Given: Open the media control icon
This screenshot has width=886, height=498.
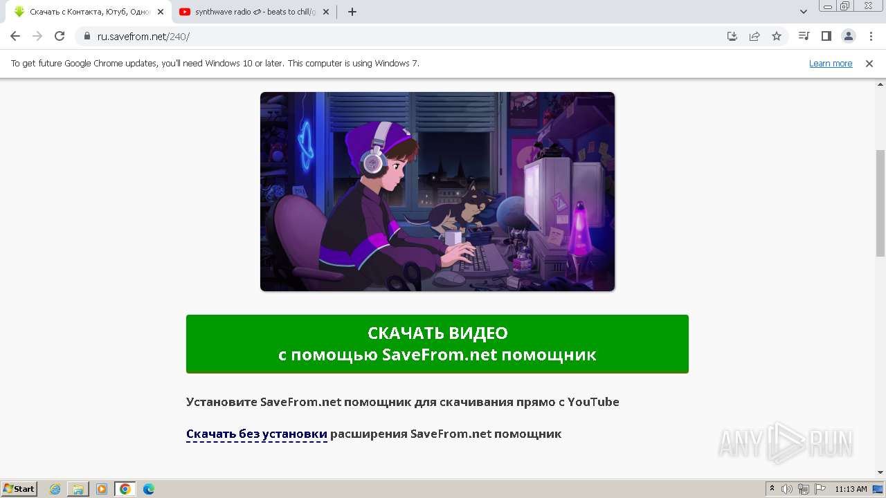Looking at the screenshot, I should (x=804, y=36).
